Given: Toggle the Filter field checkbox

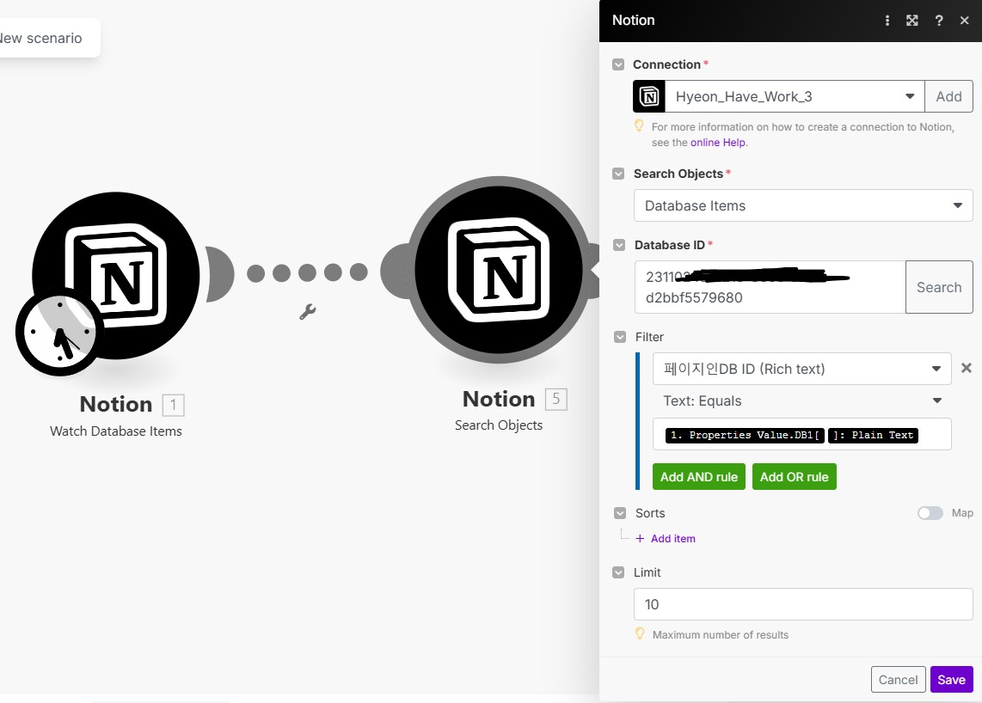Looking at the screenshot, I should [620, 337].
